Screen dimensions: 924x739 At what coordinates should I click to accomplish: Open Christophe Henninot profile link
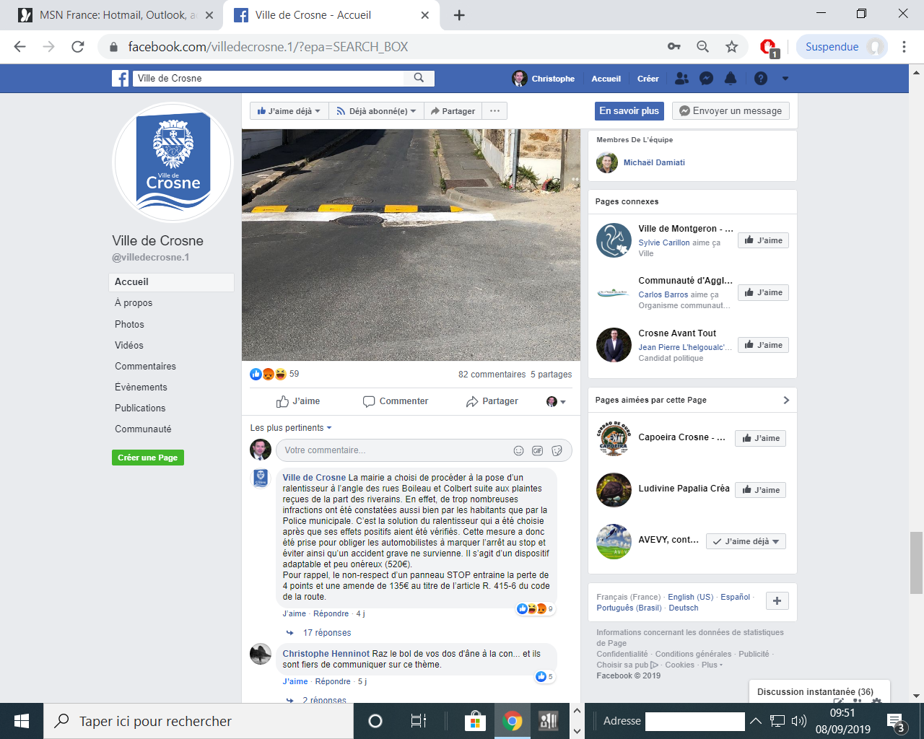(326, 654)
